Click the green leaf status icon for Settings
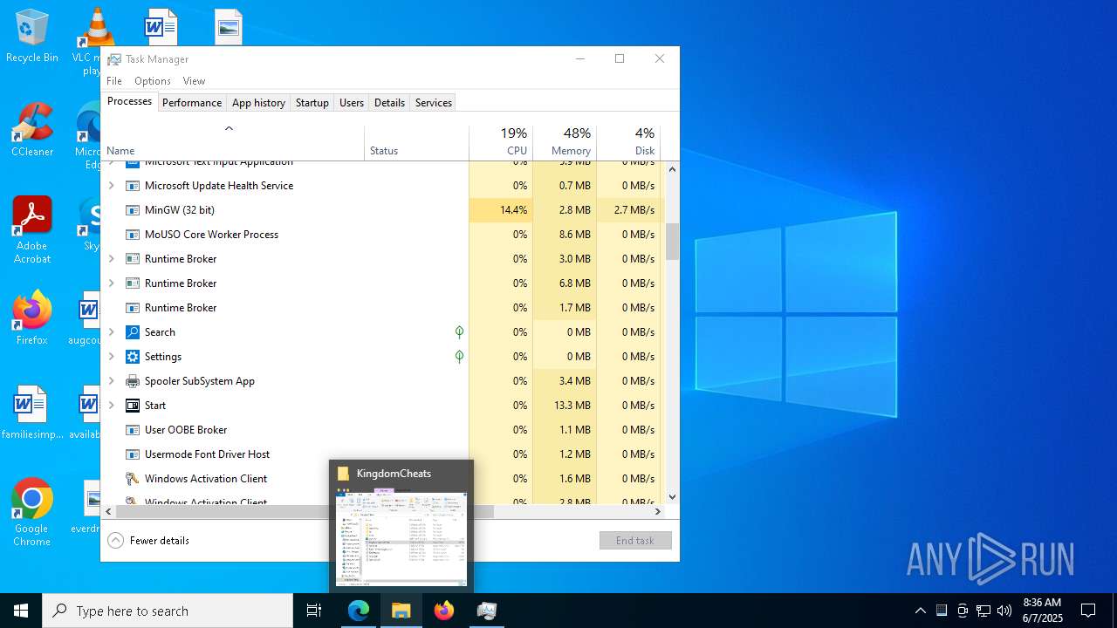Viewport: 1117px width, 628px height. coord(459,357)
